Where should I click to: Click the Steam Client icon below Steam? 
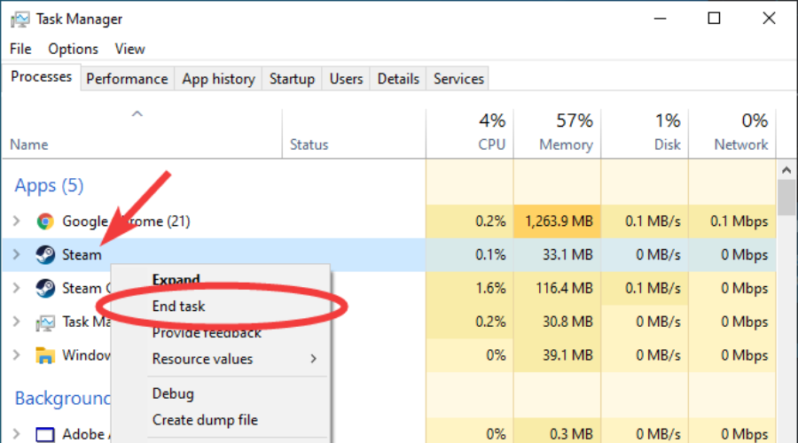tap(45, 288)
